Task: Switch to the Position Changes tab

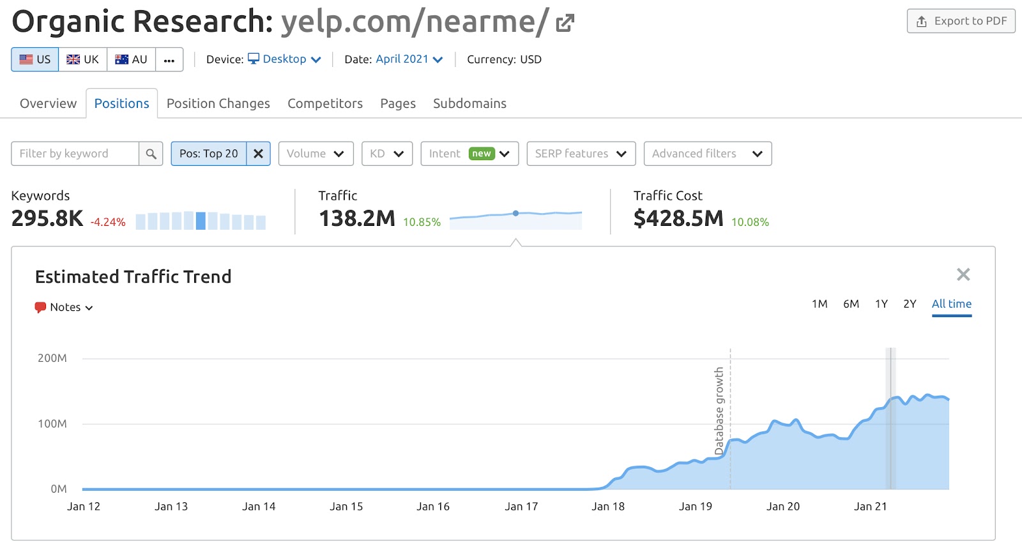Action: point(218,103)
